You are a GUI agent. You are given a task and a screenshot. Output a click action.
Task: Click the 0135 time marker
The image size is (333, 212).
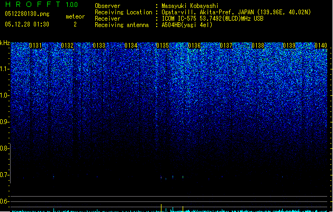coord(163,46)
